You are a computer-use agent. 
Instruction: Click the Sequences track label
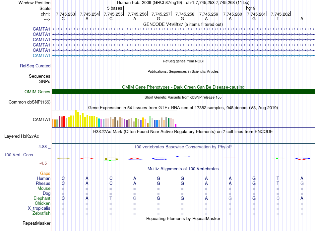click(x=39, y=76)
